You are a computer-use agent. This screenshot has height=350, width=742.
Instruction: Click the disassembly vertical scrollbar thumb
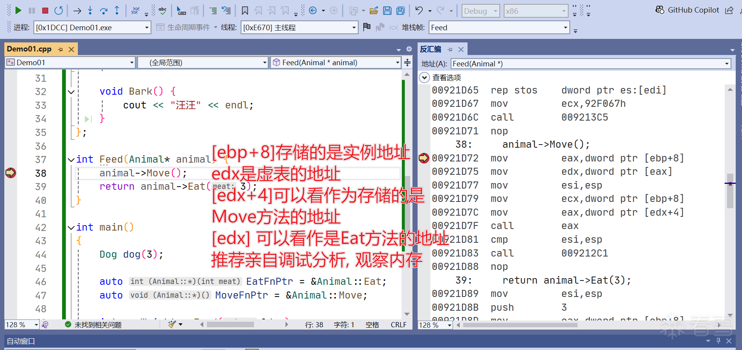click(x=730, y=191)
